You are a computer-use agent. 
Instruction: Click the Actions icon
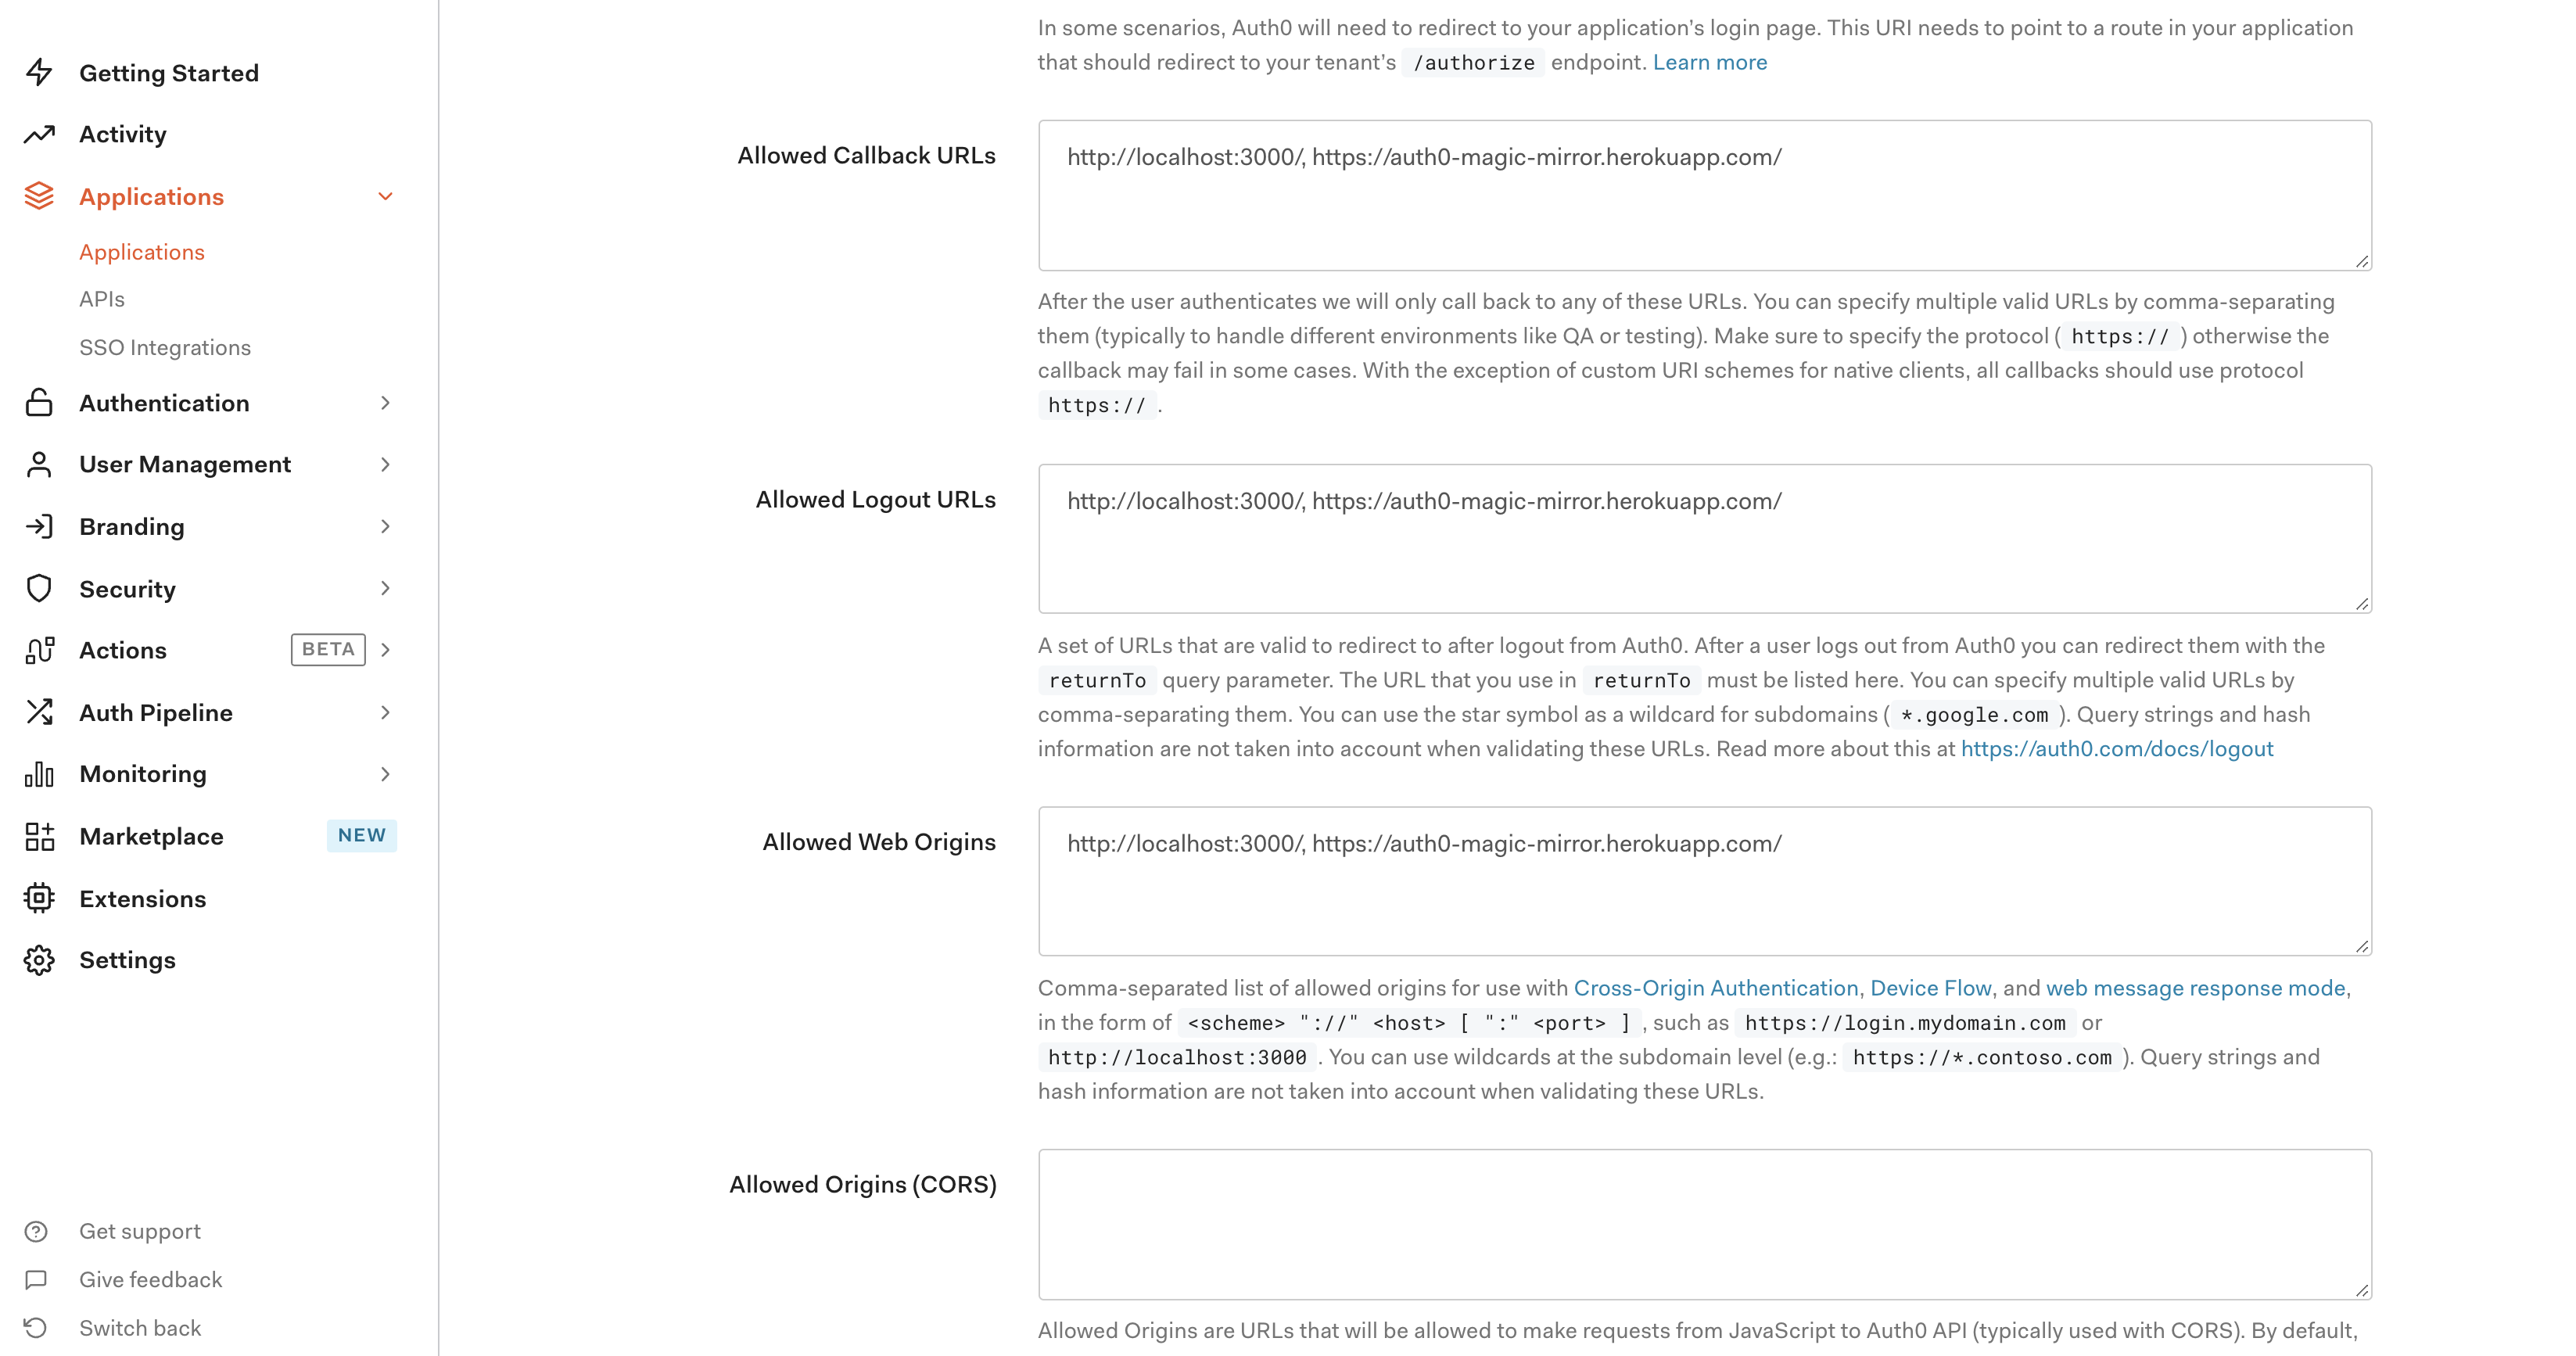pos(39,649)
